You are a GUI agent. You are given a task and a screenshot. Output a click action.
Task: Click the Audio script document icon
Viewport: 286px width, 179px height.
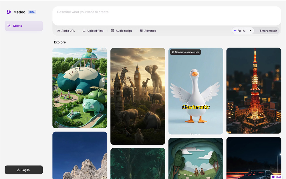point(112,31)
